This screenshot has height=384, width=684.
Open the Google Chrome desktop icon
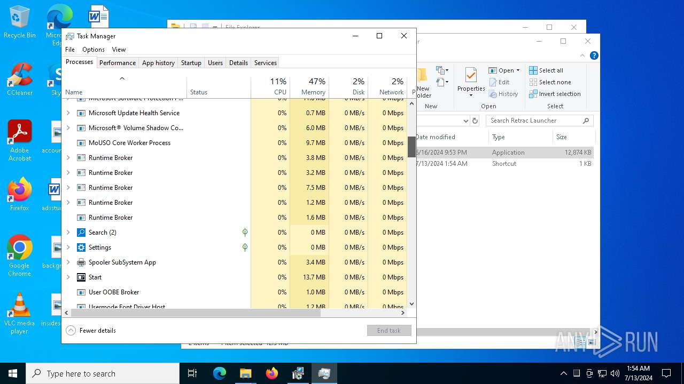(20, 256)
